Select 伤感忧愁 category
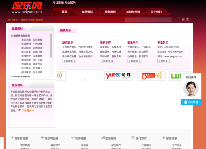Screen dimensions: 206x149 point(26,64)
